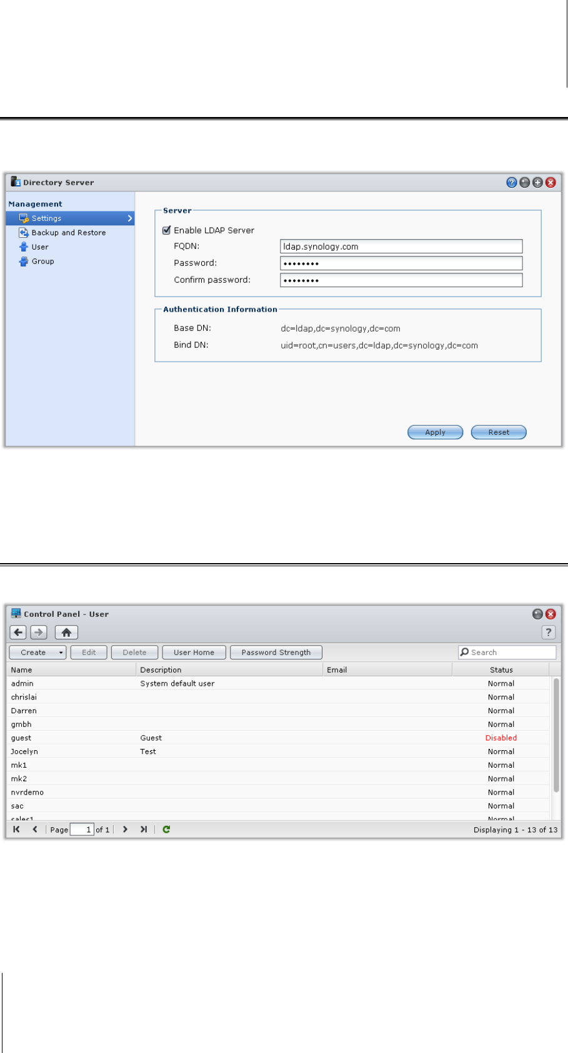The width and height of the screenshot is (568, 1053).
Task: Select the gmbh user row
Action: click(x=279, y=725)
